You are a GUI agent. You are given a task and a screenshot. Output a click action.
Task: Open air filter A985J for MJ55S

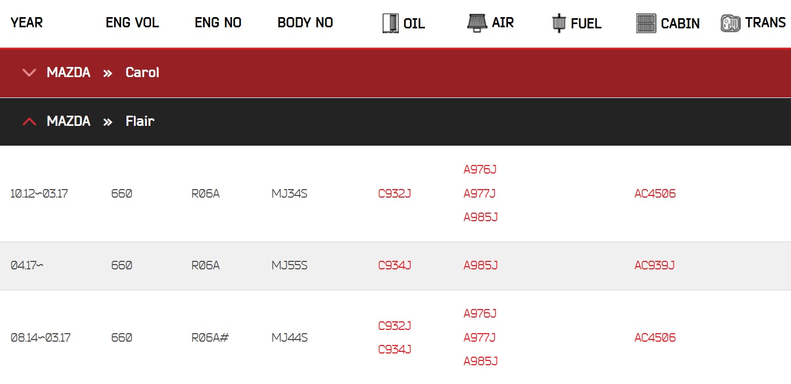tap(480, 266)
